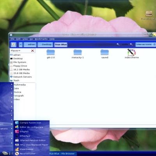The image size is (156, 156).
Task: Launch KleanSweep from the menu
Action: click(32, 149)
